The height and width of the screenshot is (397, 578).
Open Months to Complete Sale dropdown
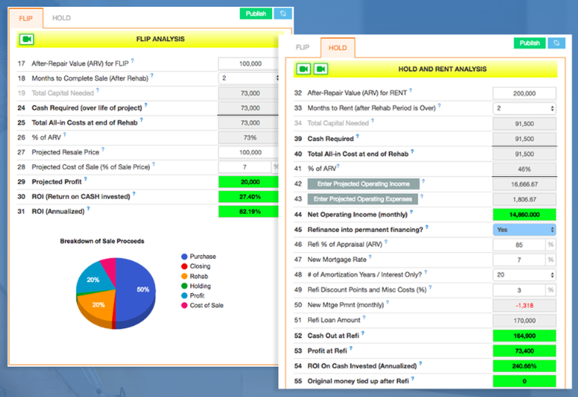(249, 78)
